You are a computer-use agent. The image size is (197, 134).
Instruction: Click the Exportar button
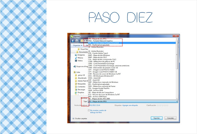point(157,118)
